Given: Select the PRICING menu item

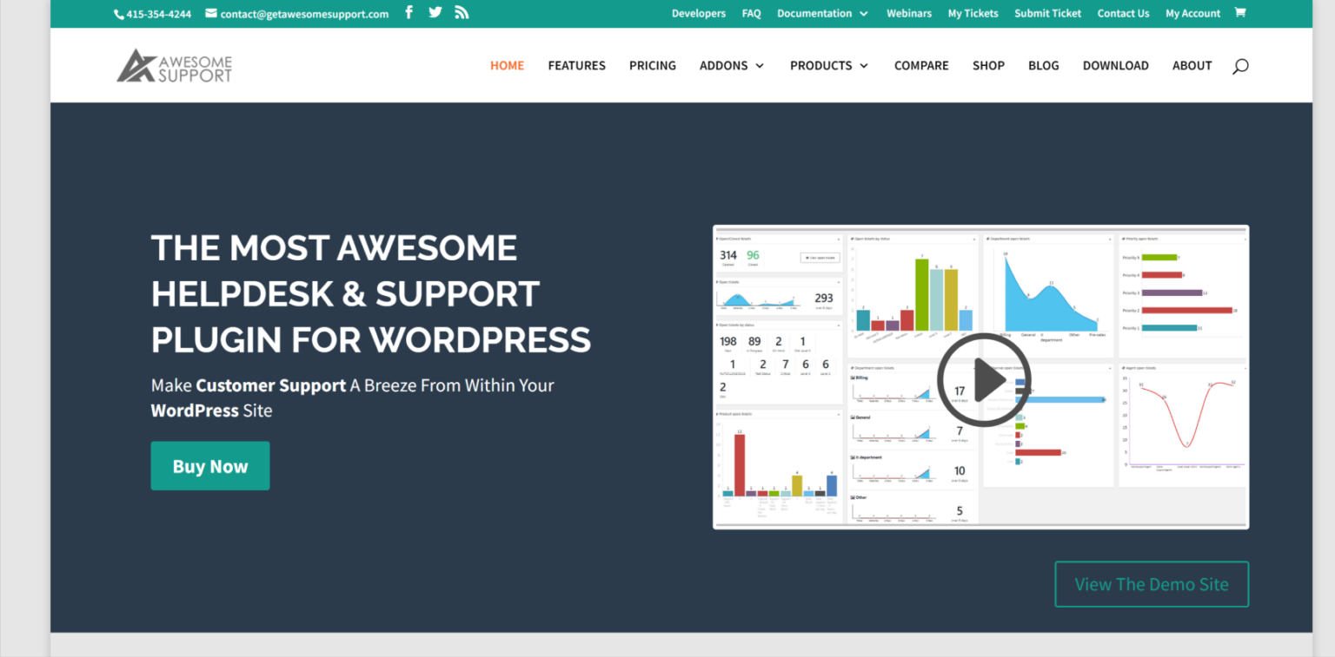Looking at the screenshot, I should coord(652,65).
